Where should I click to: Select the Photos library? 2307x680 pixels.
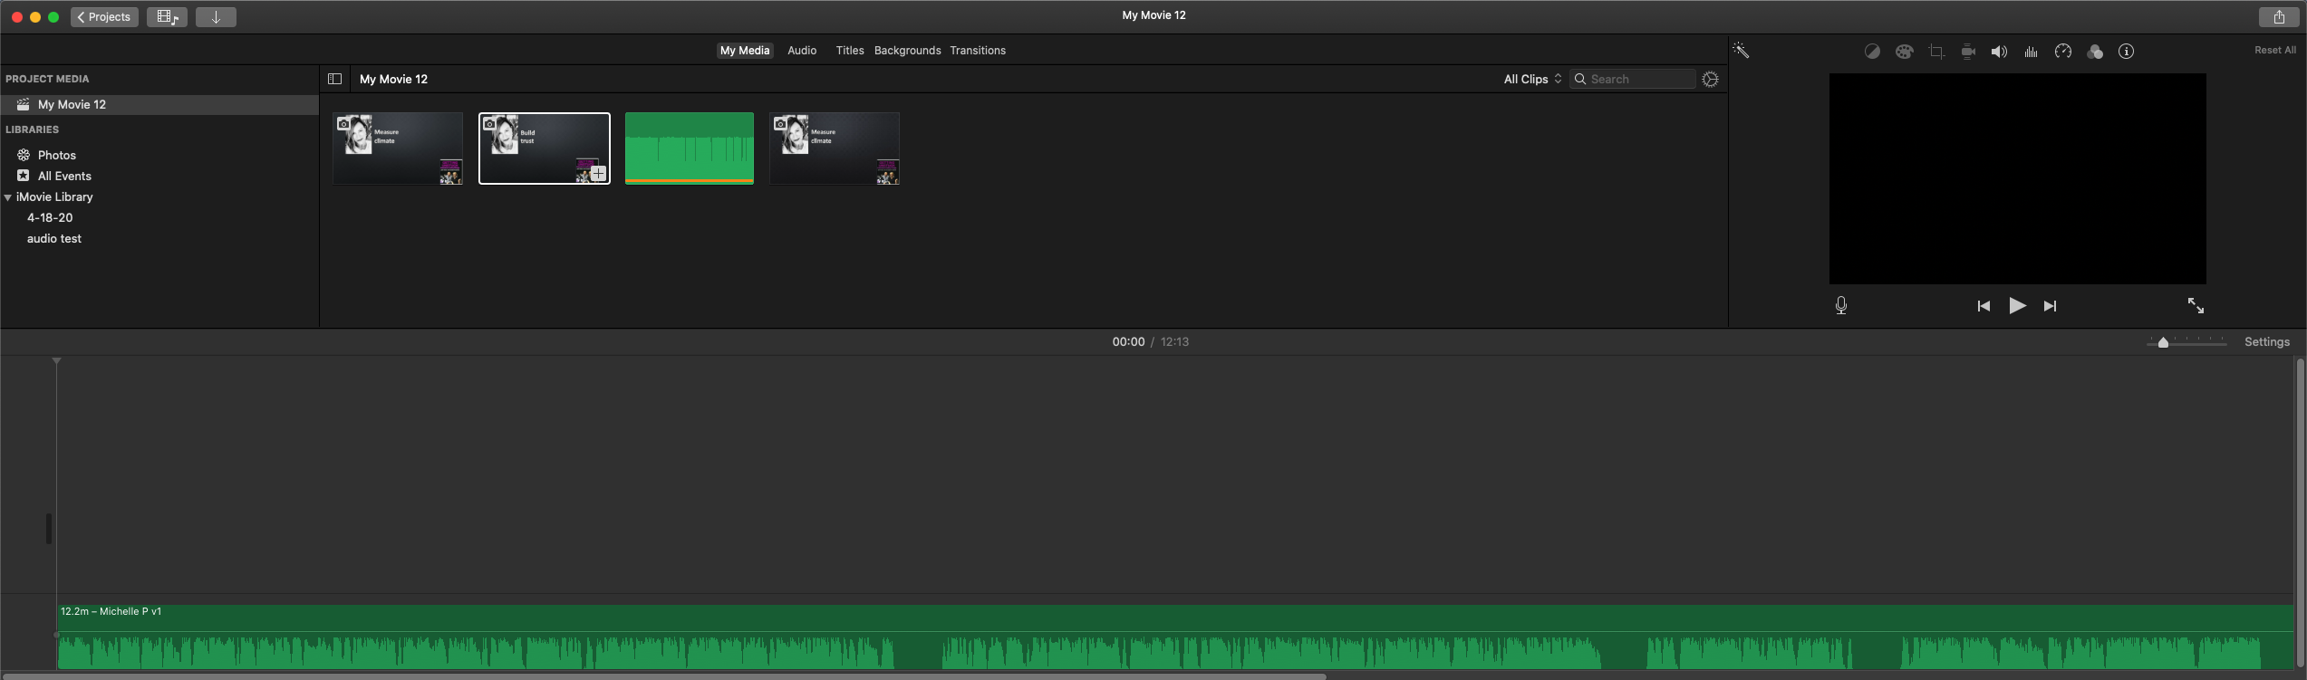coord(57,155)
